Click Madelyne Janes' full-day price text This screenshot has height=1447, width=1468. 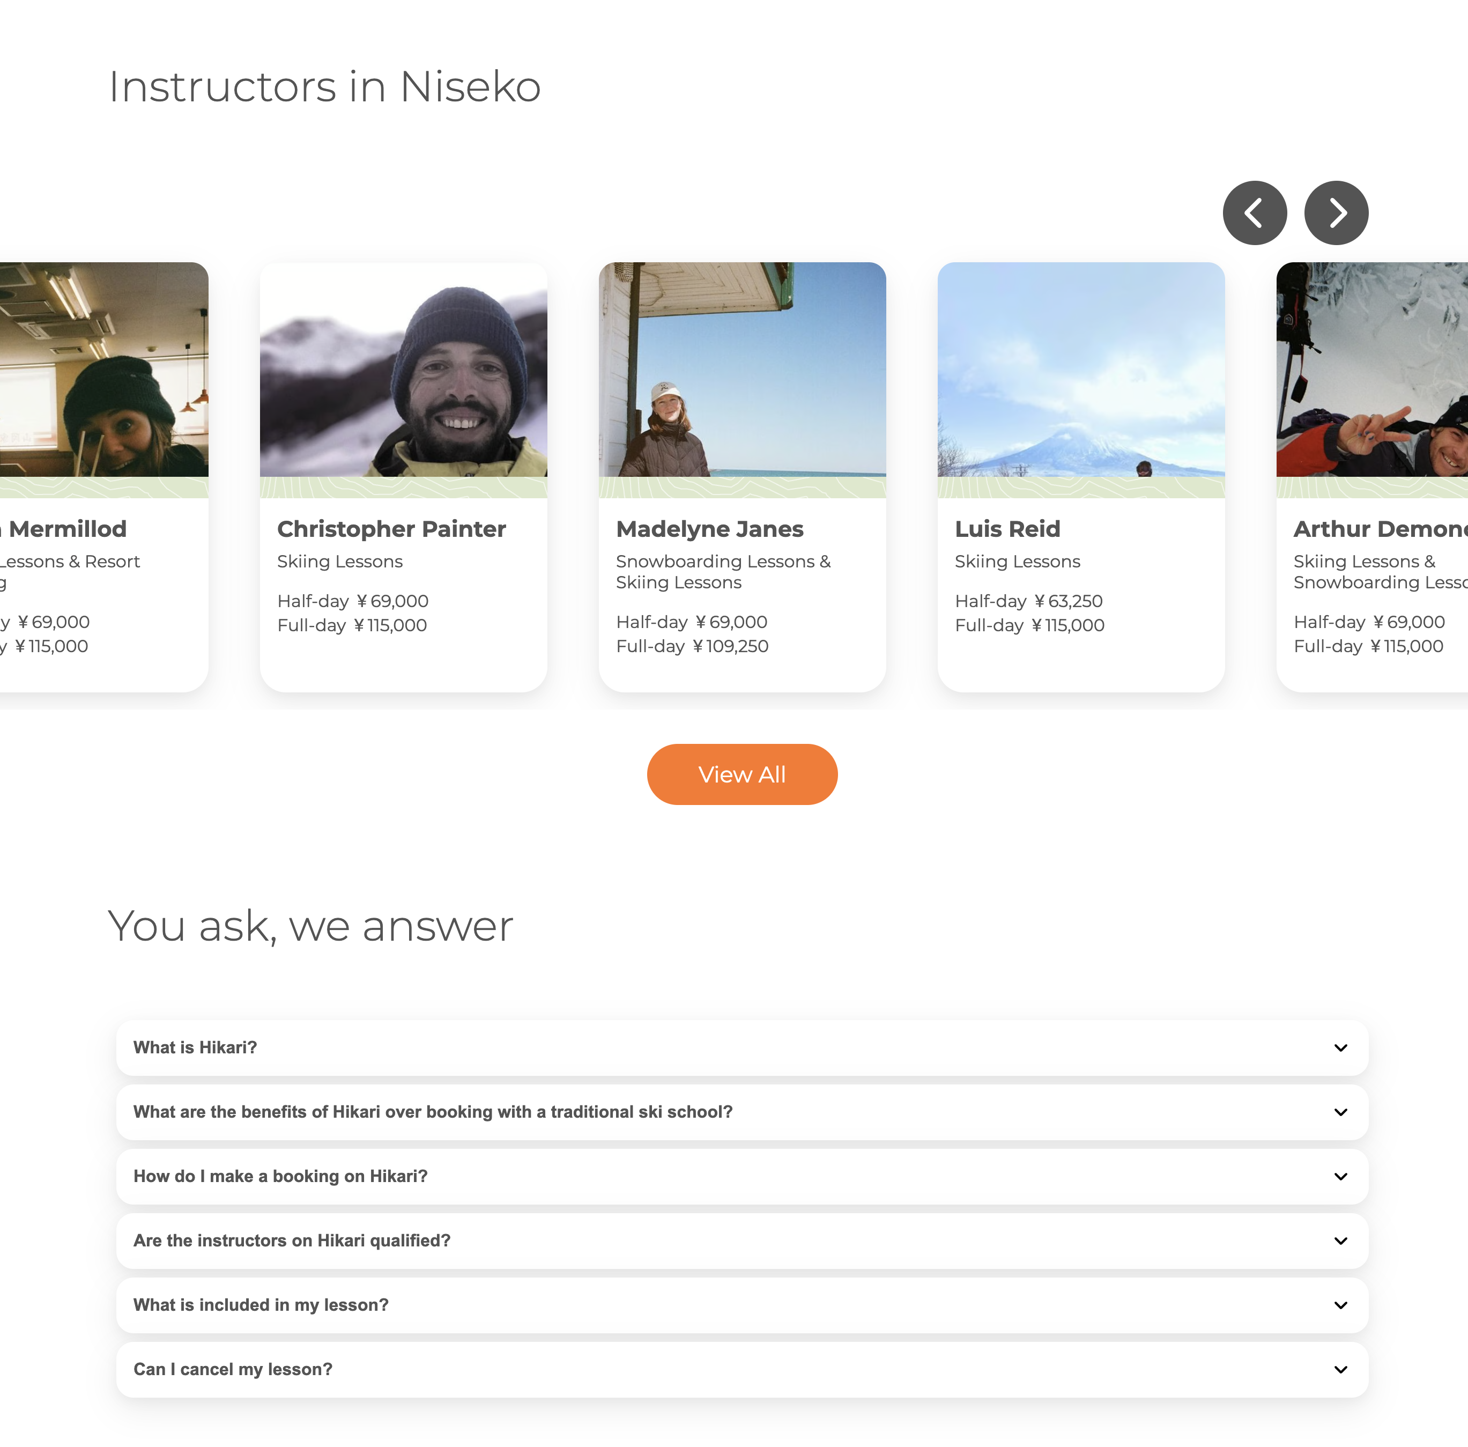click(x=692, y=646)
